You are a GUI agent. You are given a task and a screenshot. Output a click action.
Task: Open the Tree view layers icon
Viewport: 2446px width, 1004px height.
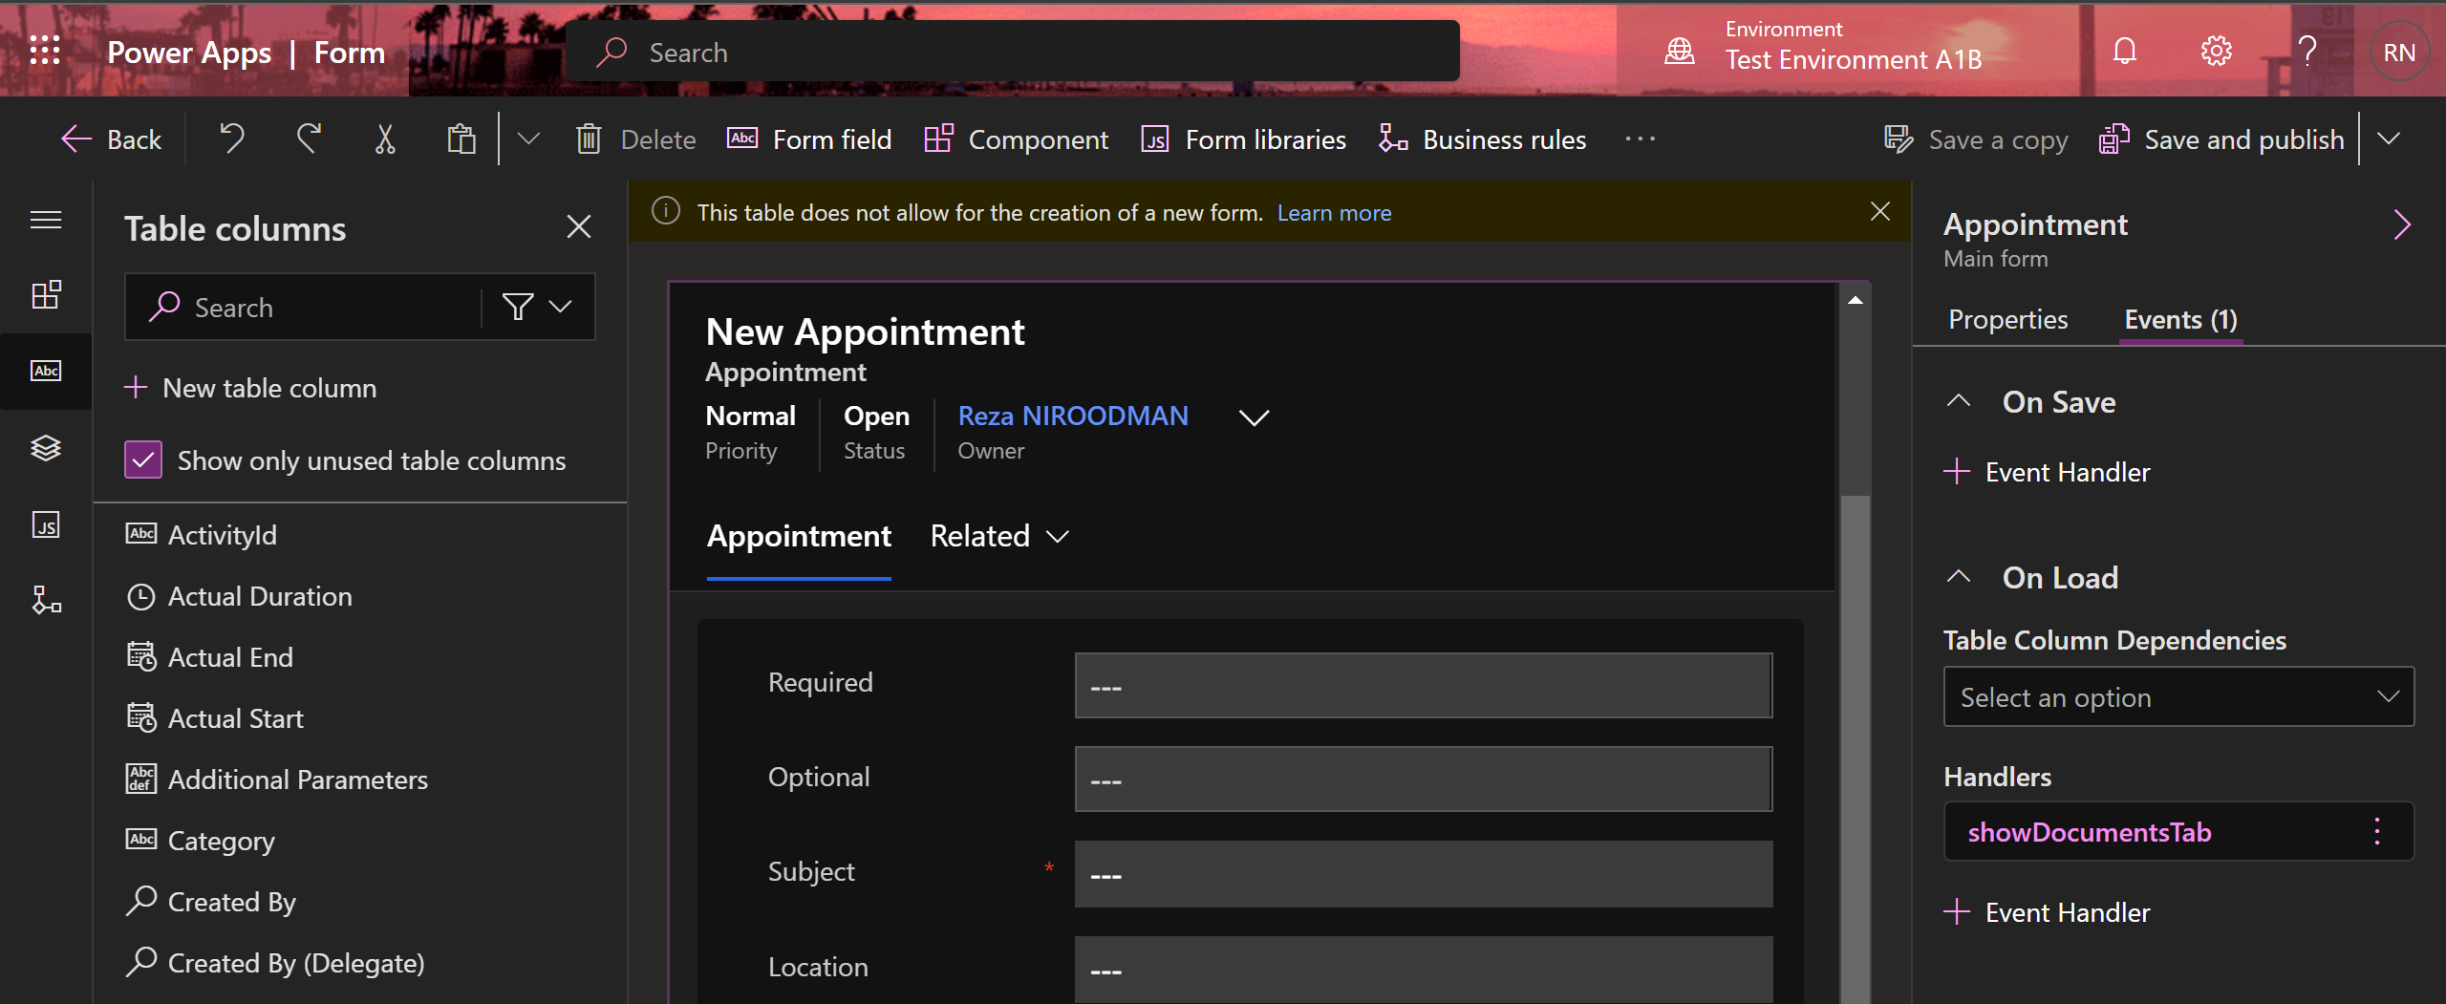[46, 447]
